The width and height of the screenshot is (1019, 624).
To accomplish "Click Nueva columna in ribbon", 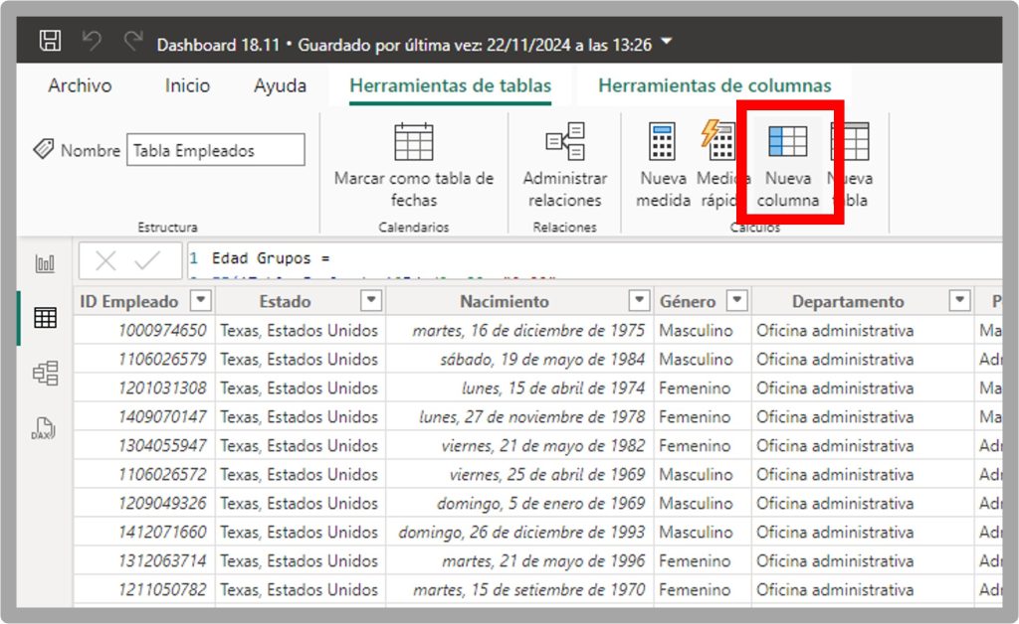I will pos(788,164).
